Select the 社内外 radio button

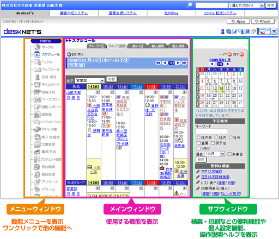click(x=198, y=137)
